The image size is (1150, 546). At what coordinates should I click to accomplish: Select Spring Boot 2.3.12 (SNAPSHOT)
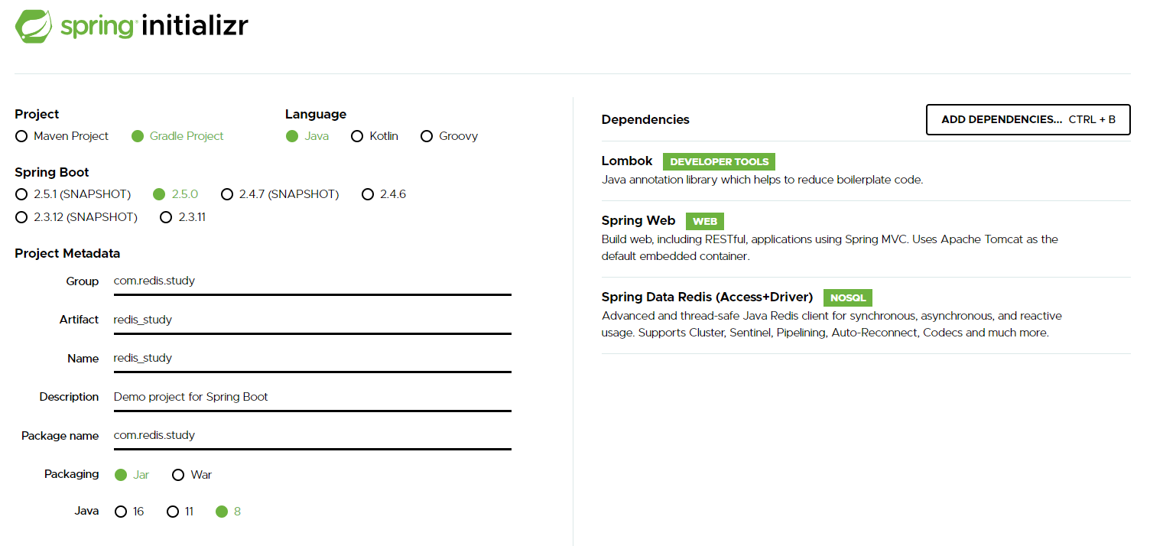(76, 217)
